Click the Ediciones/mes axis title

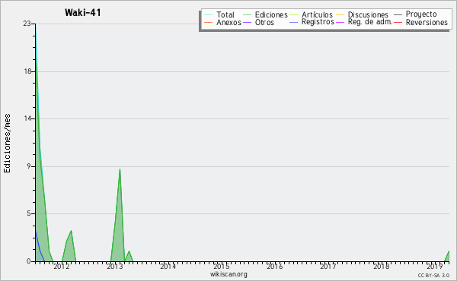point(7,144)
